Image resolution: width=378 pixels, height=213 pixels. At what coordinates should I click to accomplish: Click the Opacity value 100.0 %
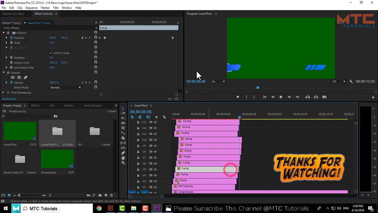point(54,83)
